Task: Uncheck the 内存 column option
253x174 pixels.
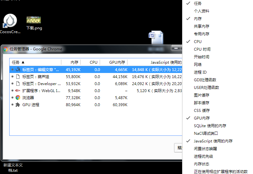Action: pos(197,19)
